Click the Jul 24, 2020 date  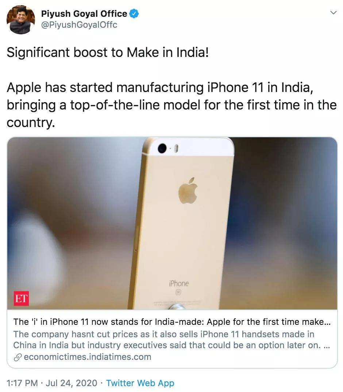coord(72,383)
